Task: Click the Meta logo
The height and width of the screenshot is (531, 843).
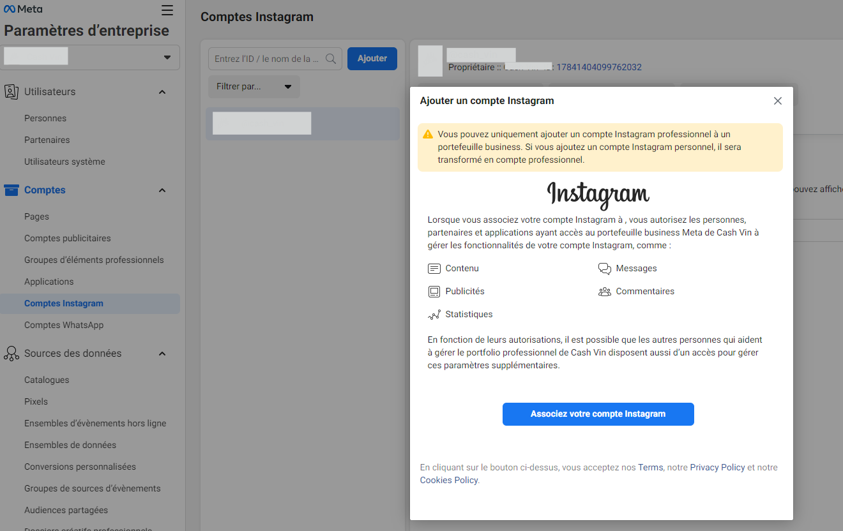Action: (24, 10)
